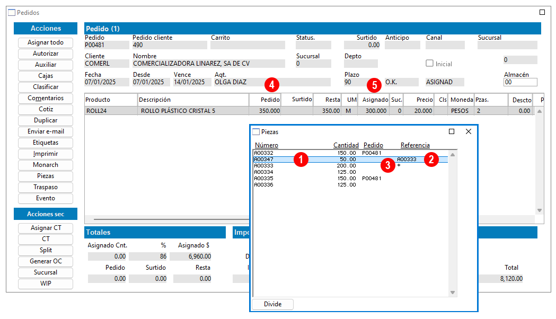The height and width of the screenshot is (319, 556).
Task: Click the Pedido cliente field 490
Action: coord(170,45)
